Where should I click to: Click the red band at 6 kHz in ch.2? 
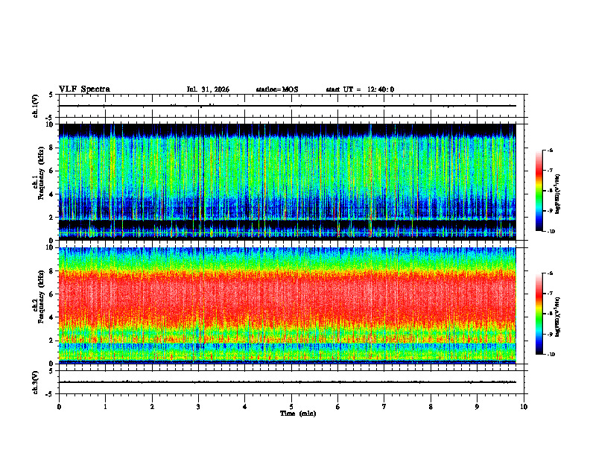288,294
